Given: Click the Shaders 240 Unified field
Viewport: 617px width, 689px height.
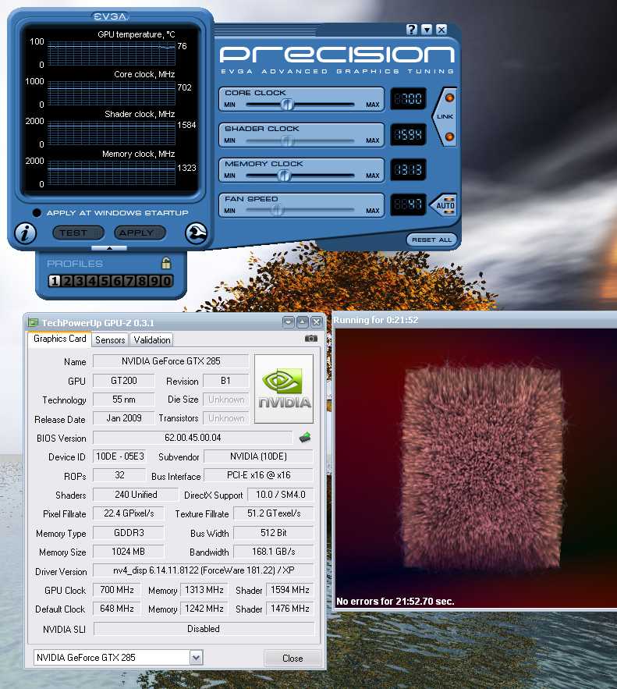Looking at the screenshot, I should [136, 495].
